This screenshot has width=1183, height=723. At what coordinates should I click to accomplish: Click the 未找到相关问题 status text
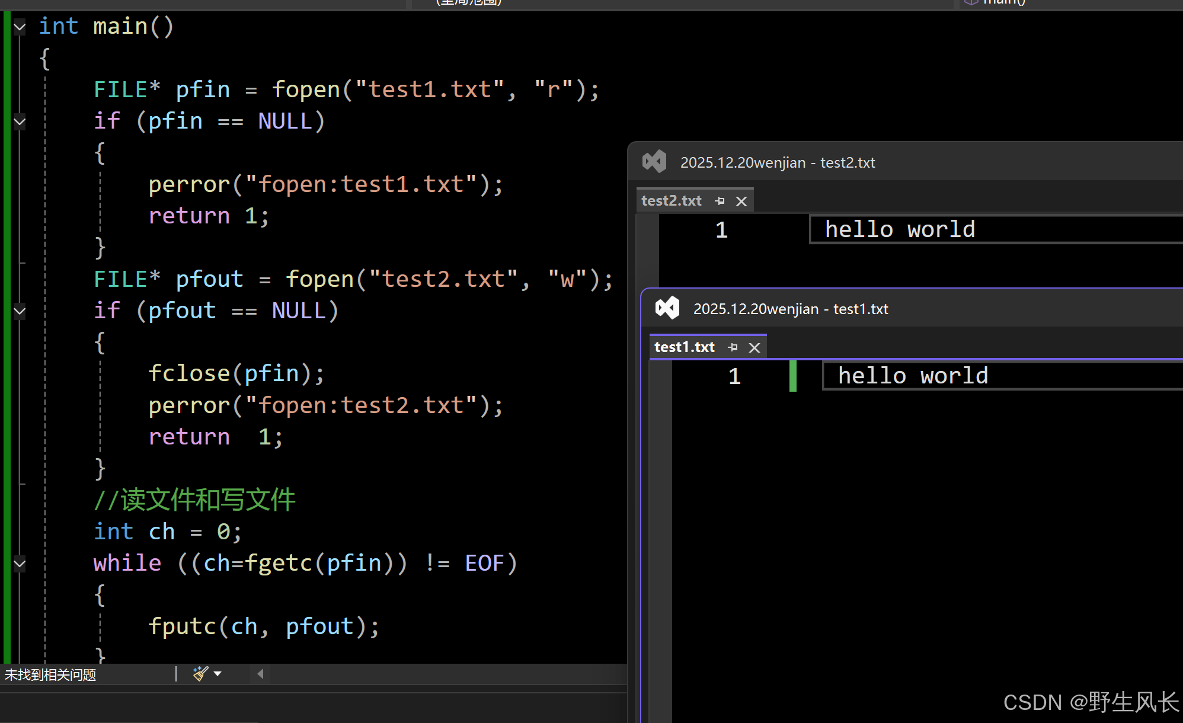pos(50,674)
